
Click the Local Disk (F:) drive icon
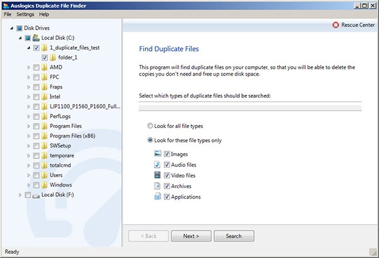tap(37, 196)
